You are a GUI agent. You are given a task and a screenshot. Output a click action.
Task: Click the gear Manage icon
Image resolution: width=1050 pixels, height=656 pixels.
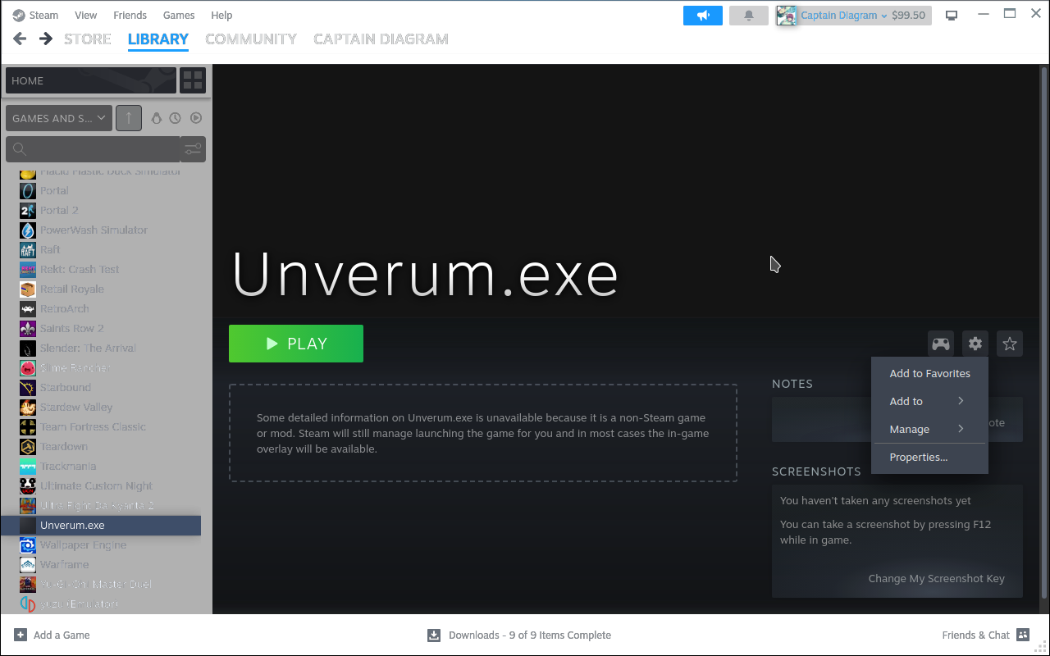pos(975,344)
